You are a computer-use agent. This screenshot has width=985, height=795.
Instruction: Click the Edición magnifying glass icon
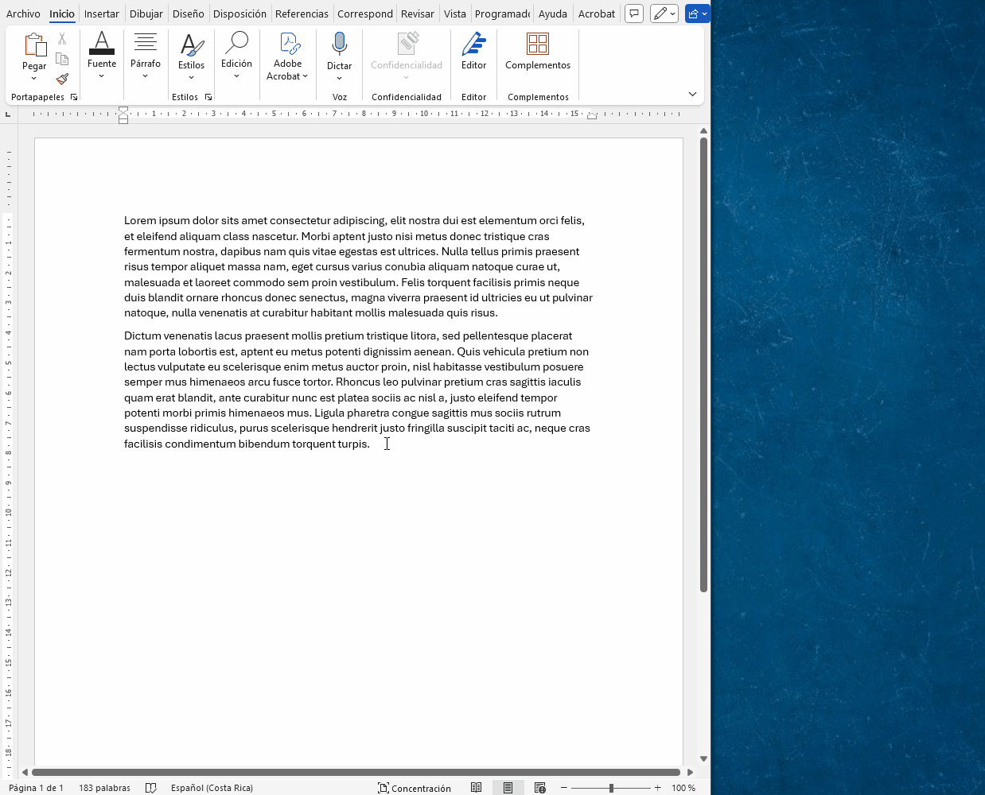pyautogui.click(x=236, y=45)
